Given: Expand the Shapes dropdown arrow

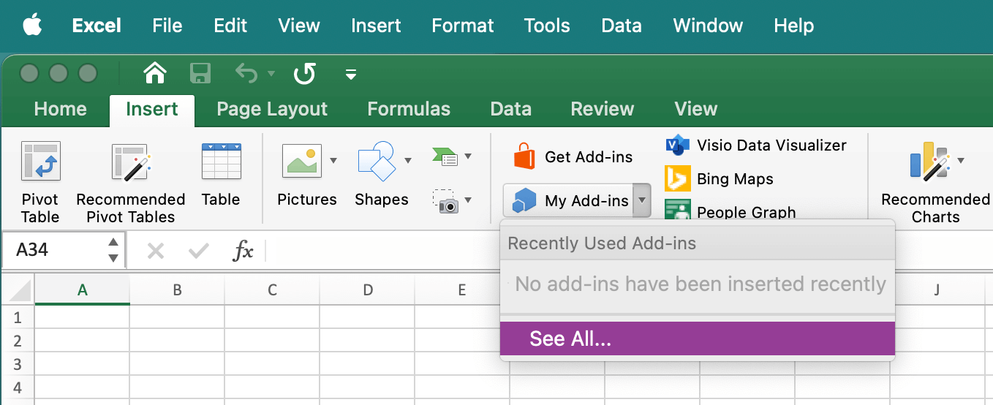Looking at the screenshot, I should click(408, 161).
